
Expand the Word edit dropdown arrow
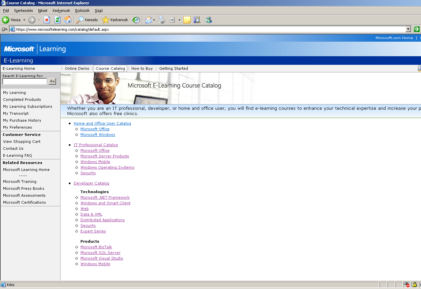click(179, 20)
